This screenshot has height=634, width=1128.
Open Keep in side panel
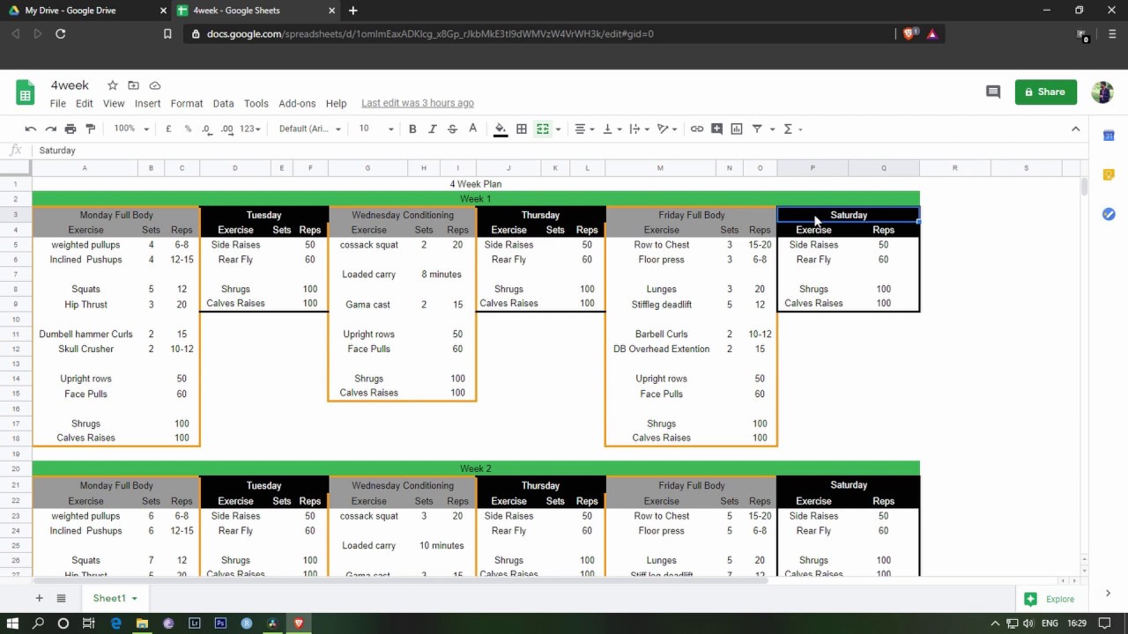tap(1109, 174)
